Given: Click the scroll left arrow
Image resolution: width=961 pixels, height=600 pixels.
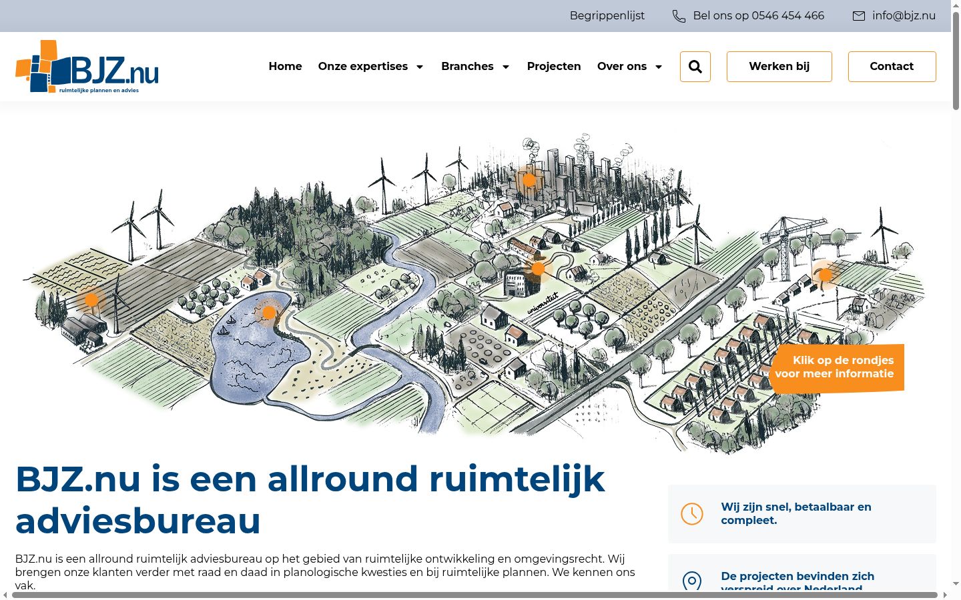Looking at the screenshot, I should (x=5, y=595).
